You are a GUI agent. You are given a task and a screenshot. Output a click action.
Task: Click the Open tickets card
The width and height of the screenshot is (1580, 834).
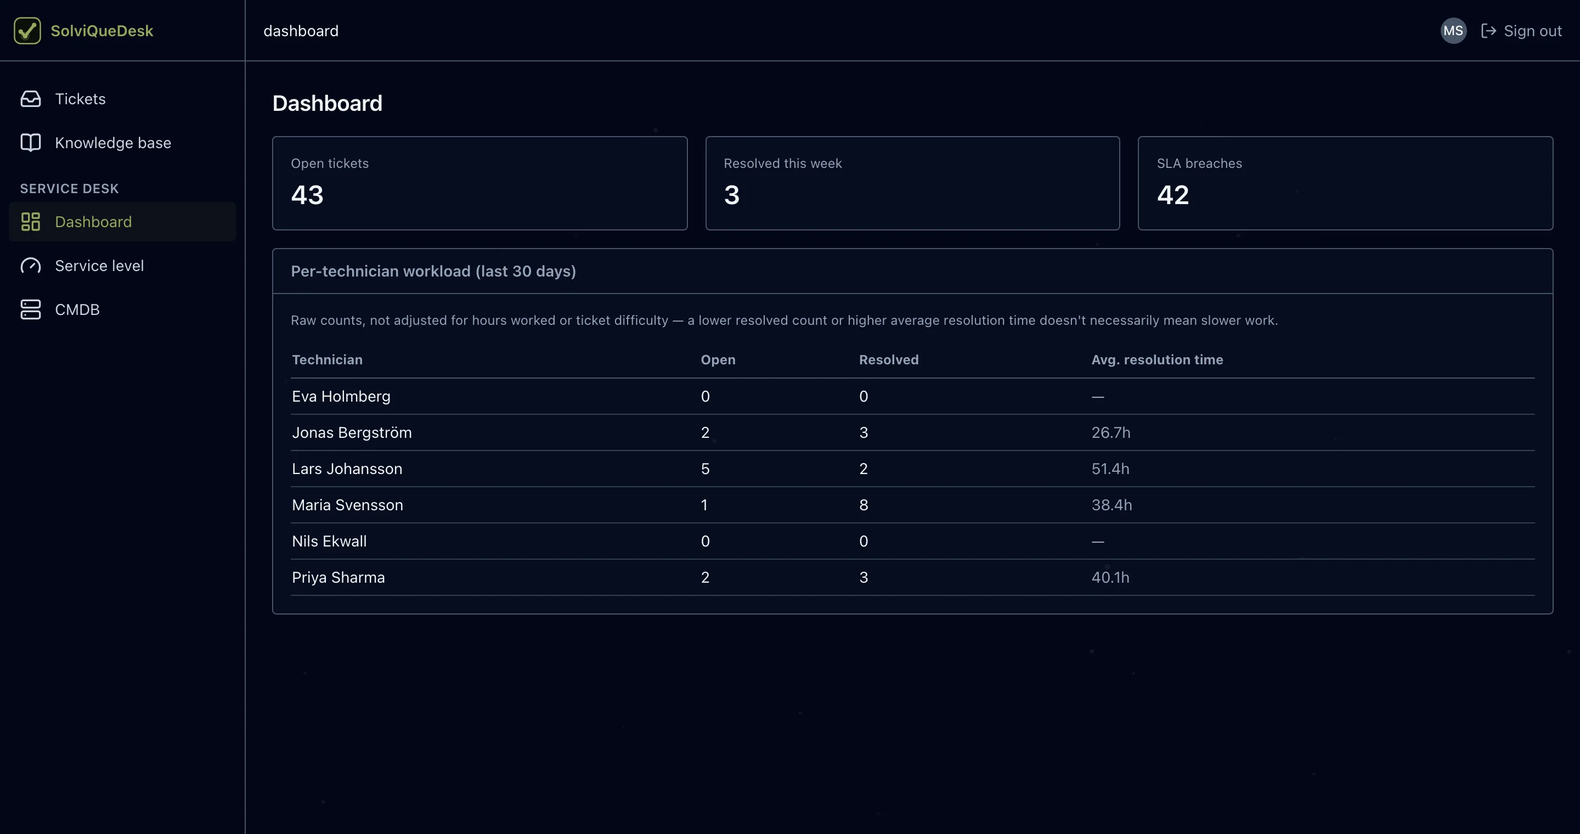[x=479, y=183]
